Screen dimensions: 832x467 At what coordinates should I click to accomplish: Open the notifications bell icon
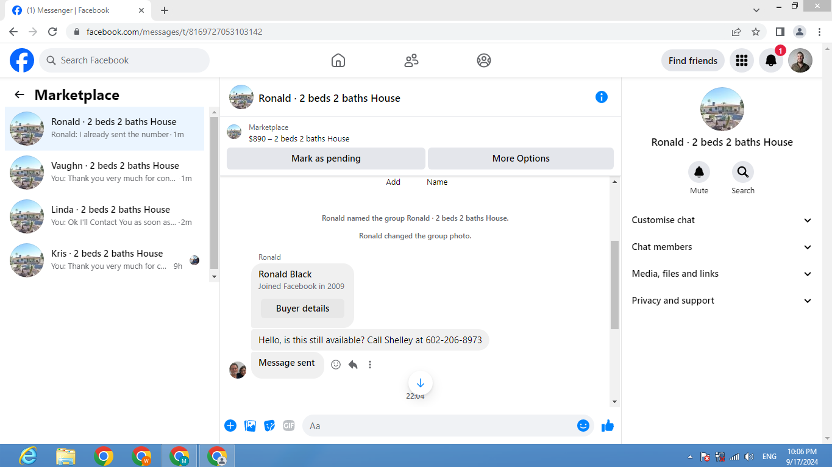[771, 60]
